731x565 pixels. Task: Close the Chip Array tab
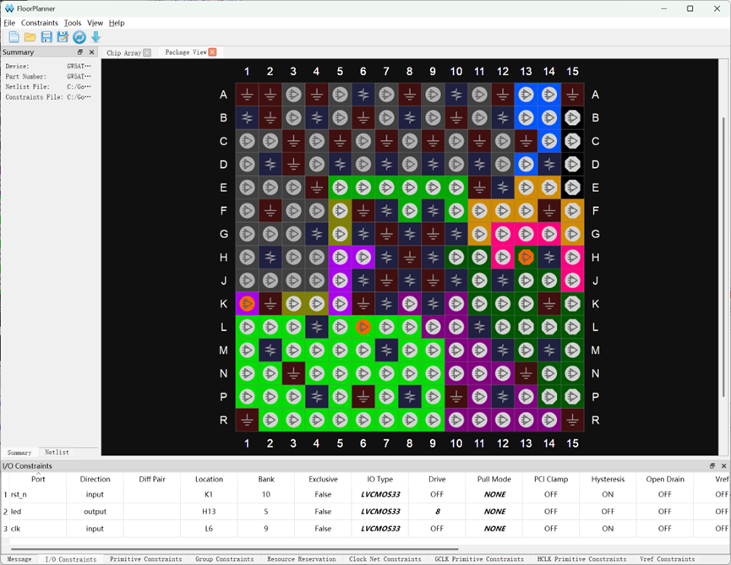147,52
